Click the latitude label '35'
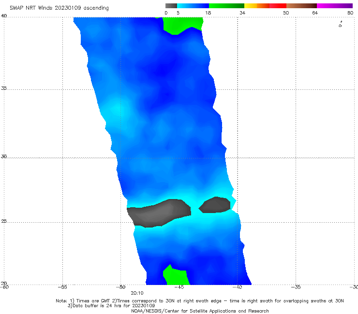Viewport: 358px width, 314px height. [x=4, y=88]
